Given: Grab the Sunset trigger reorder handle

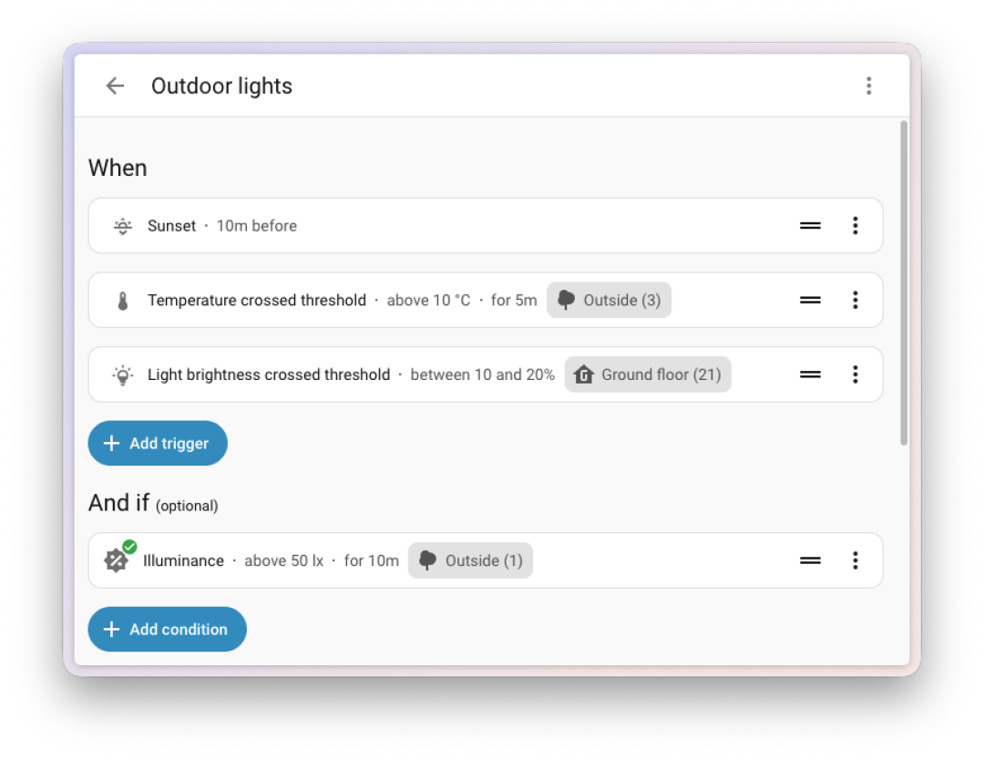Looking at the screenshot, I should pos(810,225).
